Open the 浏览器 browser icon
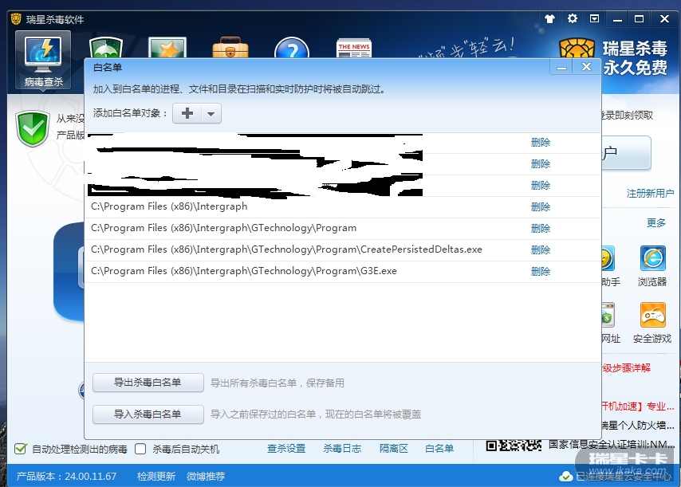 [x=652, y=259]
